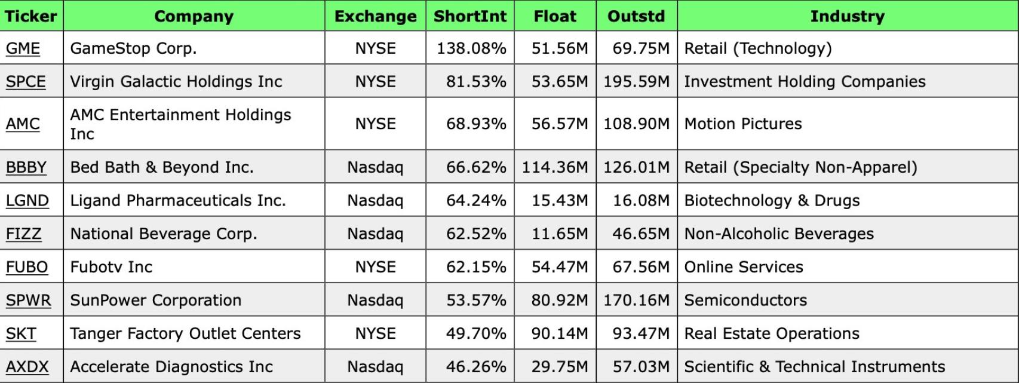The image size is (1019, 383).
Task: Follow the SPWR ticker link
Action: click(29, 301)
